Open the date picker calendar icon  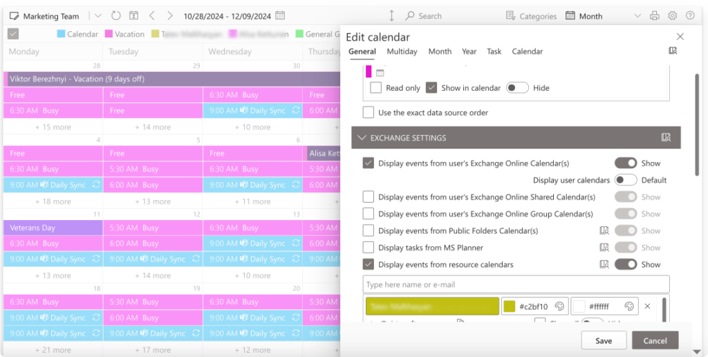pos(279,16)
